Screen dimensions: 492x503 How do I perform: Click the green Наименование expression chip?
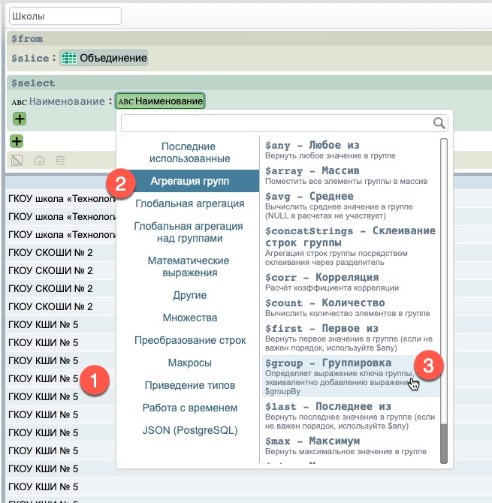click(160, 101)
